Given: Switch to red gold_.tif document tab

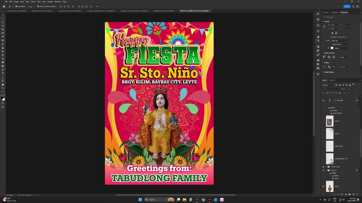Looking at the screenshot, I should point(70,11).
